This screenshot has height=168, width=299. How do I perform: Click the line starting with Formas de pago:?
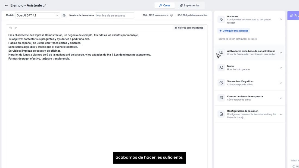click(x=39, y=58)
